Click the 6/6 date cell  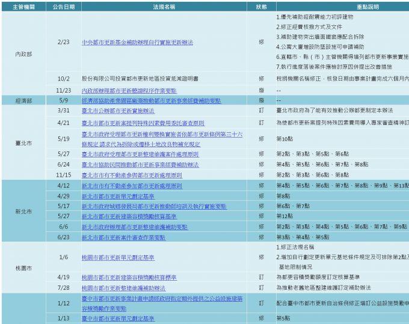coord(64,227)
